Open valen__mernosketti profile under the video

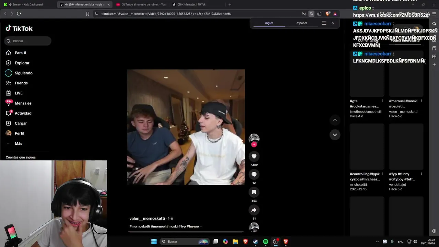(147, 219)
